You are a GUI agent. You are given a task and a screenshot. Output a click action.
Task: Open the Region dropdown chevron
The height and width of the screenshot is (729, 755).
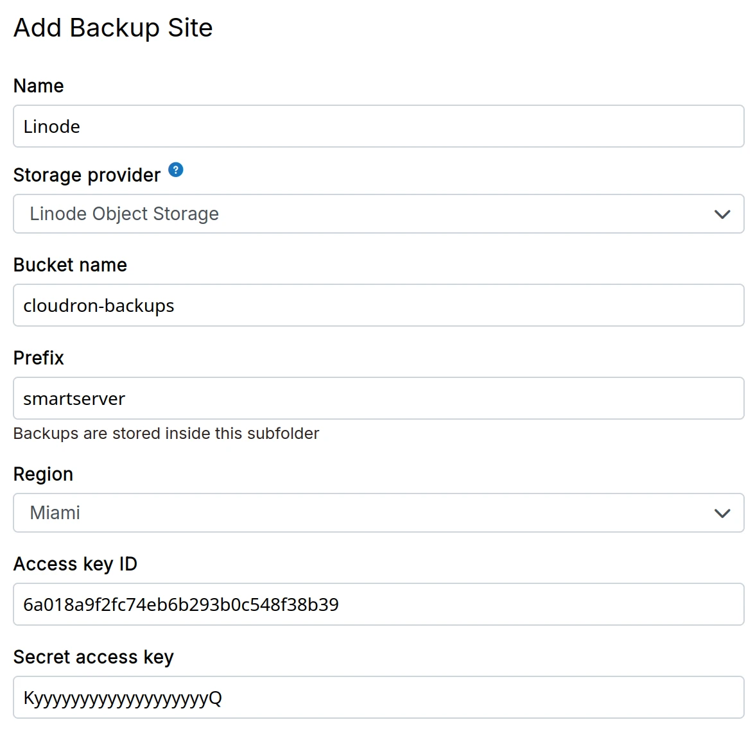722,513
